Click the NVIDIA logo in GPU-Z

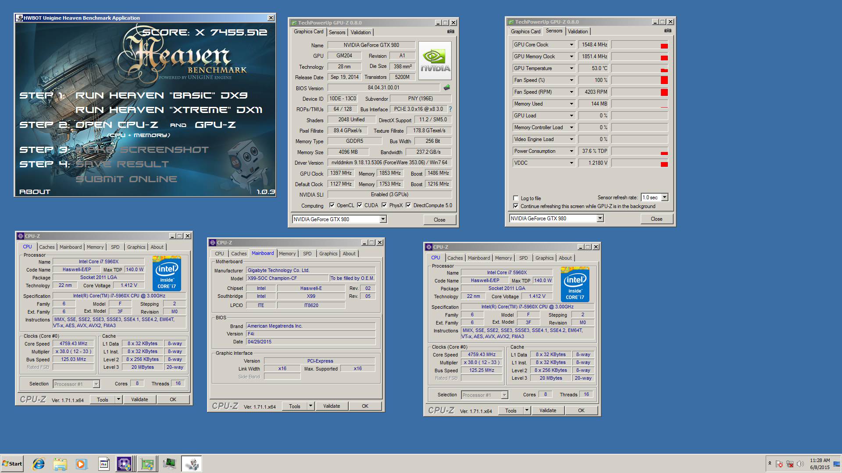click(435, 60)
